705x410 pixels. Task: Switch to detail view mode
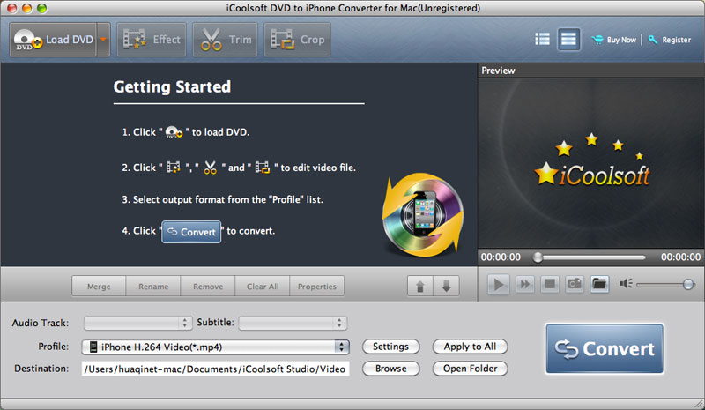click(x=568, y=40)
